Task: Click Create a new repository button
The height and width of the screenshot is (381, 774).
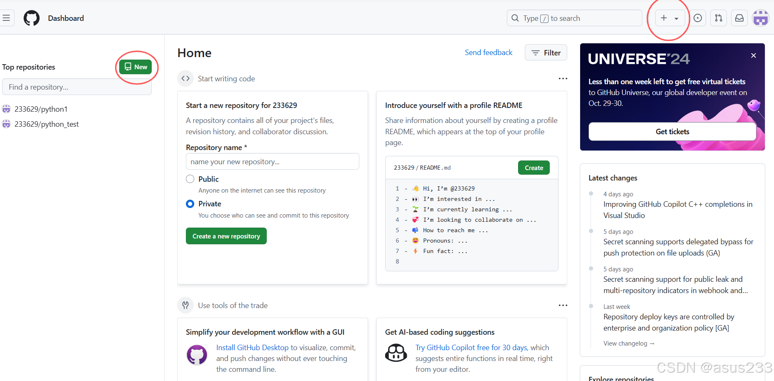Action: pos(226,236)
